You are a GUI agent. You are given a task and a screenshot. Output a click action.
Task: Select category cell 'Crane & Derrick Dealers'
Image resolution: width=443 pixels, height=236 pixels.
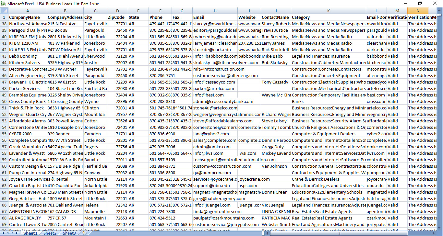(329, 179)
